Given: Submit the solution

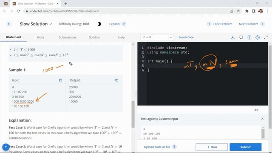Looking at the screenshot, I should tap(246, 147).
